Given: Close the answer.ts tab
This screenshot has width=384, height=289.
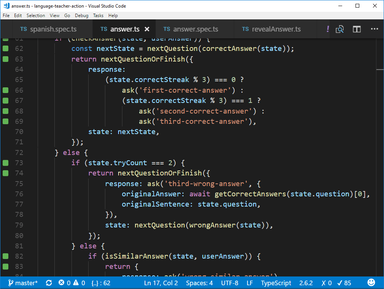Looking at the screenshot, I should point(147,29).
